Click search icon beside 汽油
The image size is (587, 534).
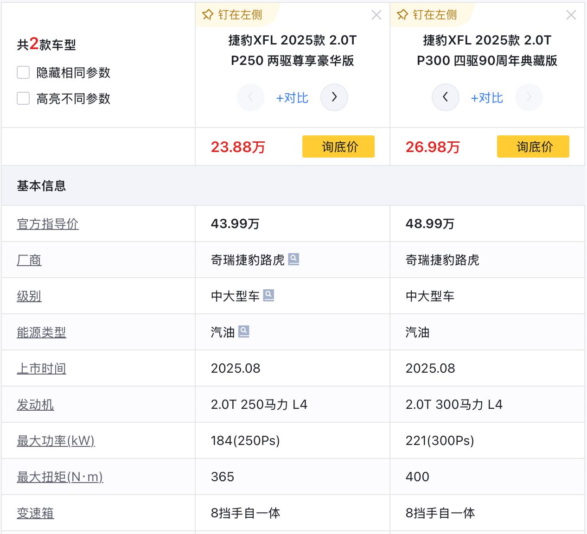pyautogui.click(x=244, y=331)
